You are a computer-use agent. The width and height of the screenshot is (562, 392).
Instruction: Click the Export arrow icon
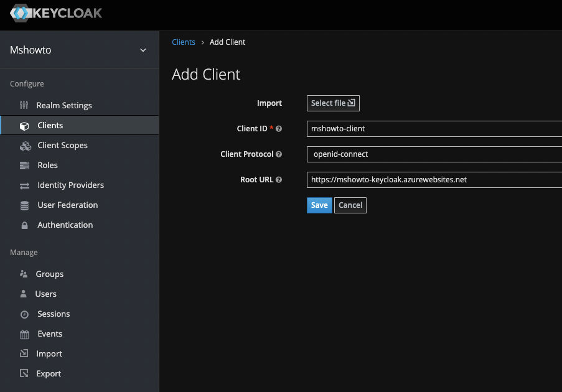point(24,373)
